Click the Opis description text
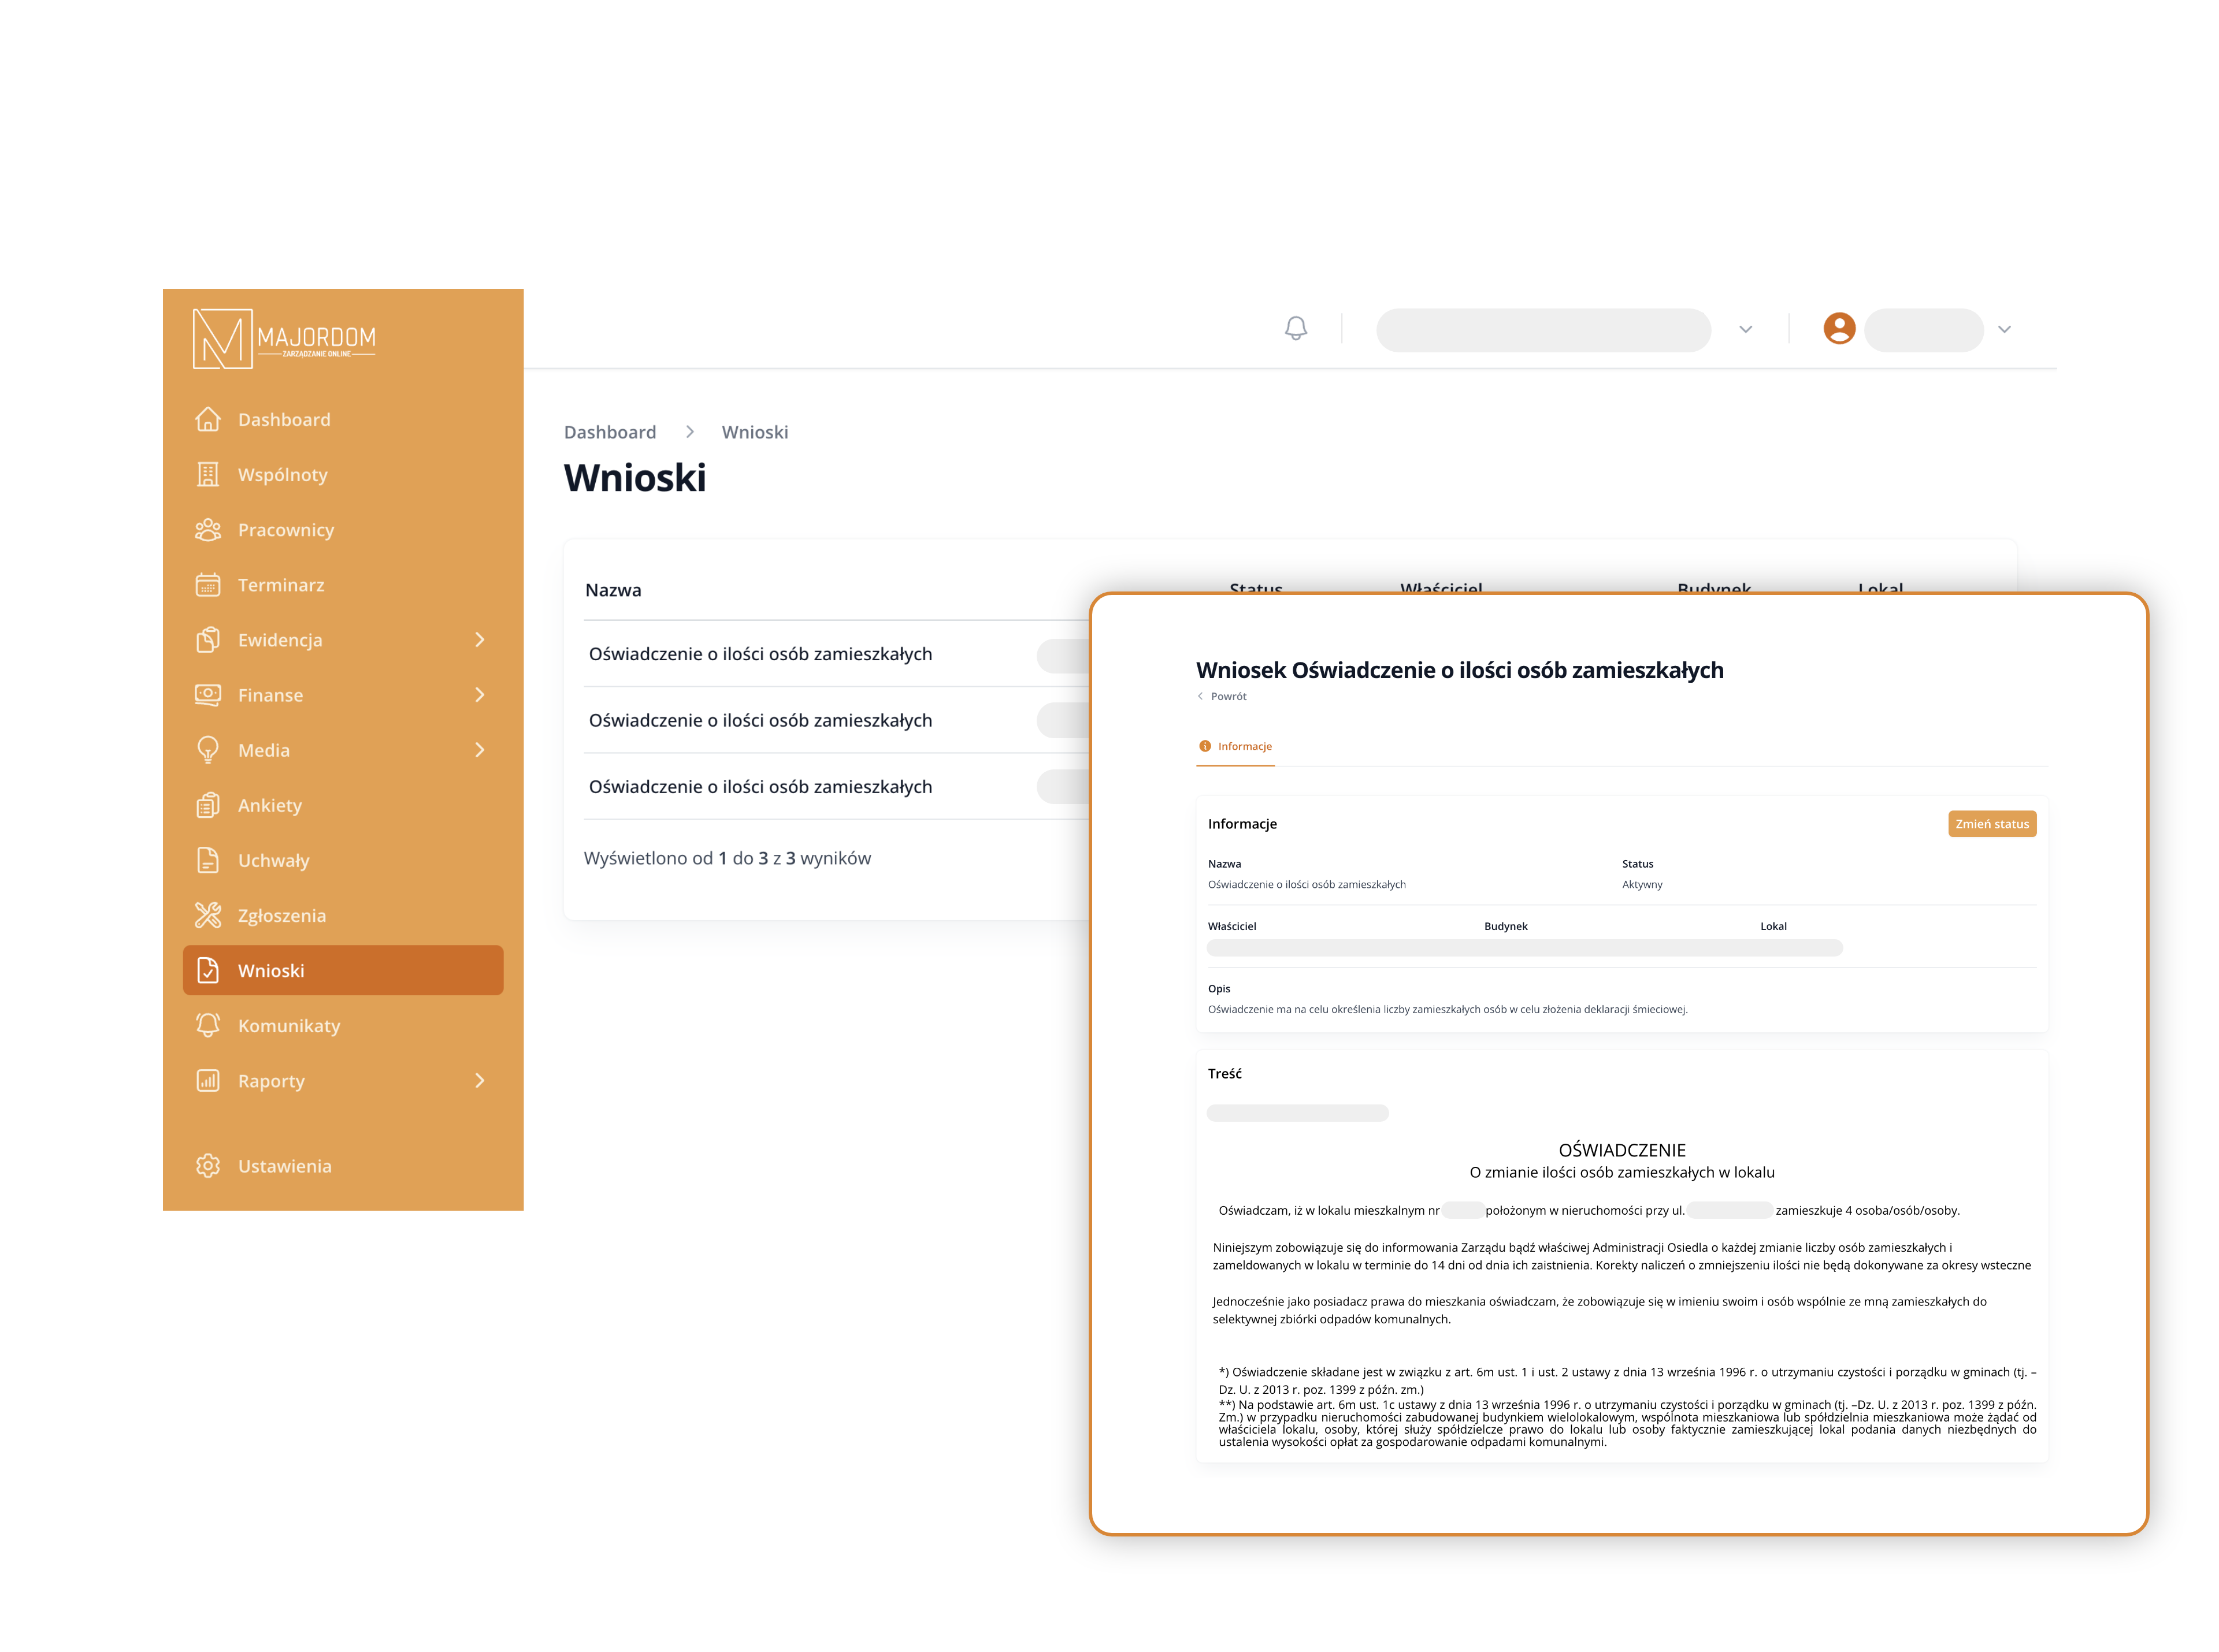 (x=1446, y=1009)
